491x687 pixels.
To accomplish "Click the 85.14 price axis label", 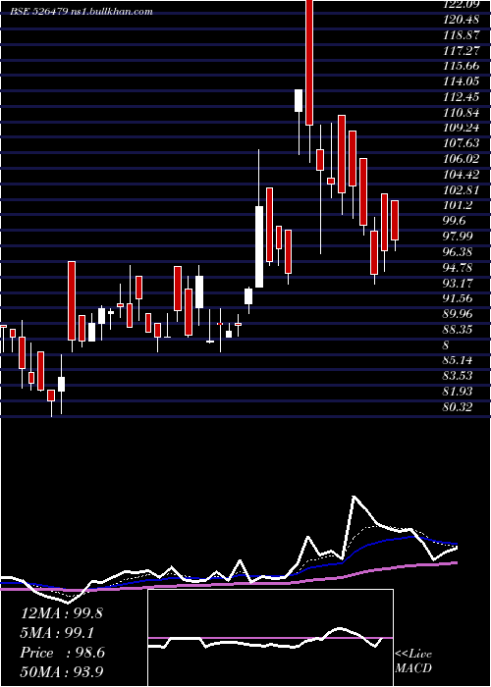I will (457, 360).
